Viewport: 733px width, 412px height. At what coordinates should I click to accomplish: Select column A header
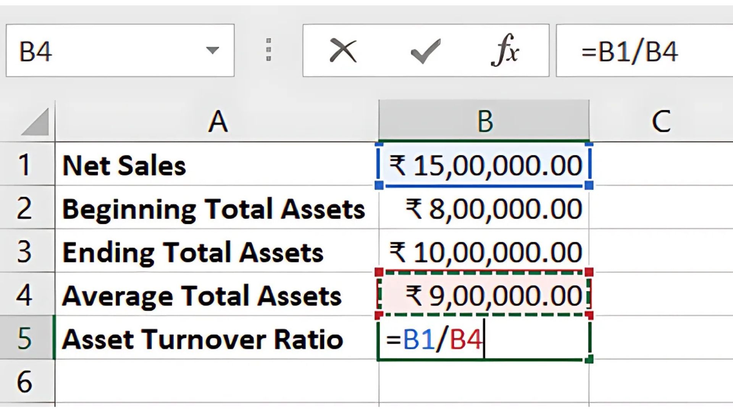pos(217,122)
